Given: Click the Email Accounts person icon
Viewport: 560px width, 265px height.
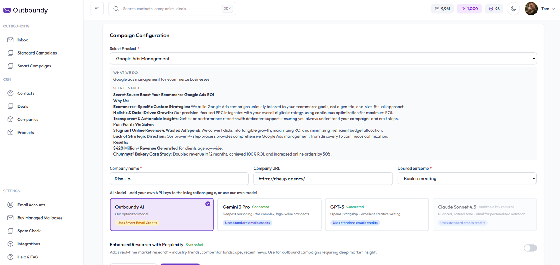Looking at the screenshot, I should (x=10, y=205).
